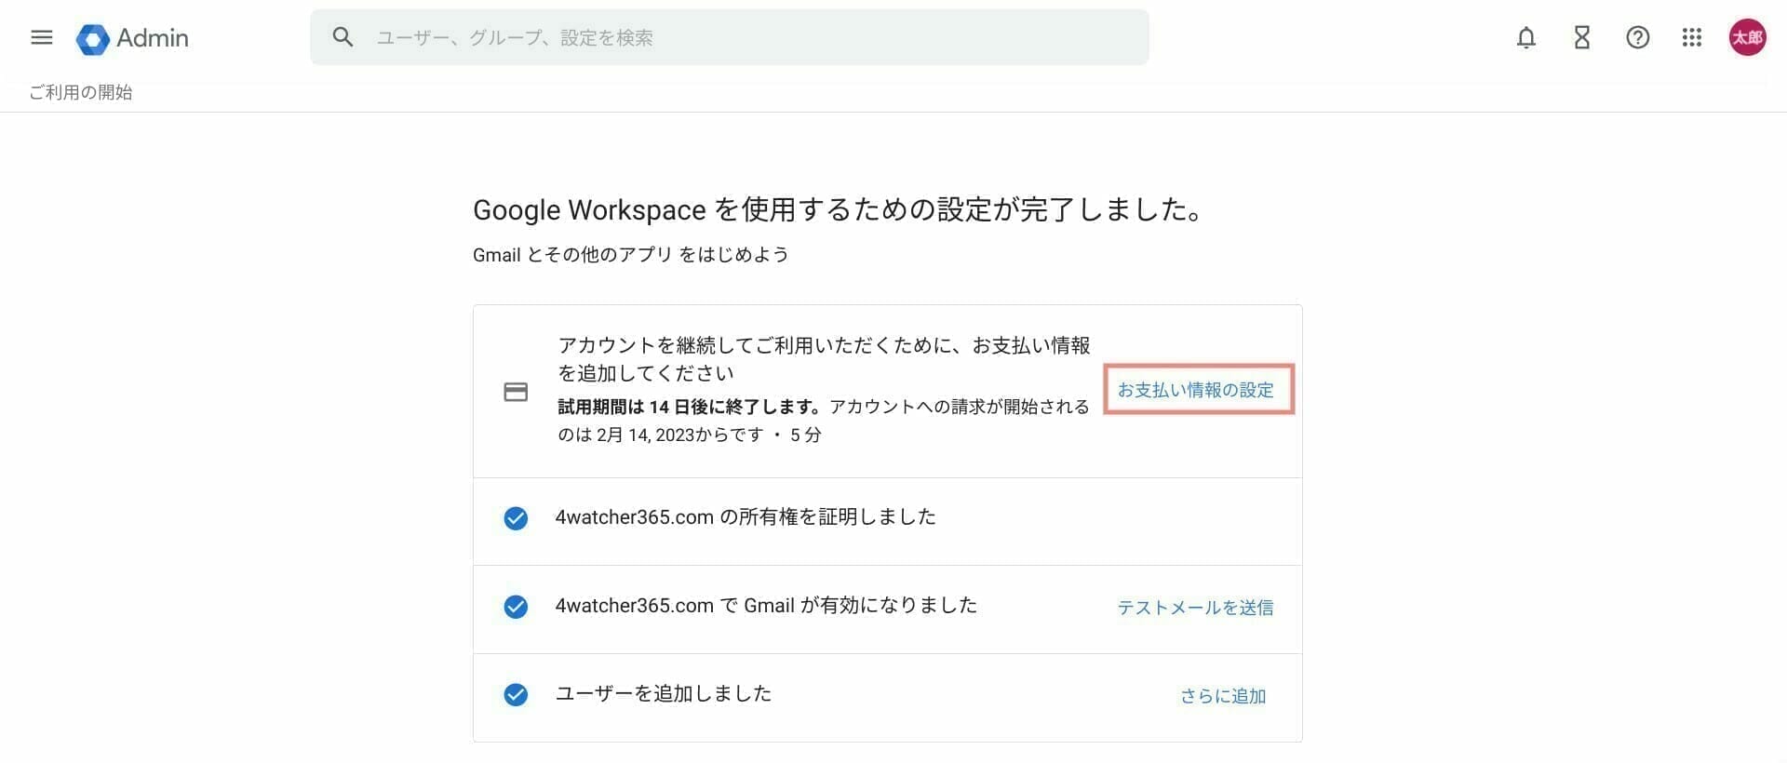This screenshot has width=1787, height=763.
Task: Open the notifications bell
Action: point(1525,37)
